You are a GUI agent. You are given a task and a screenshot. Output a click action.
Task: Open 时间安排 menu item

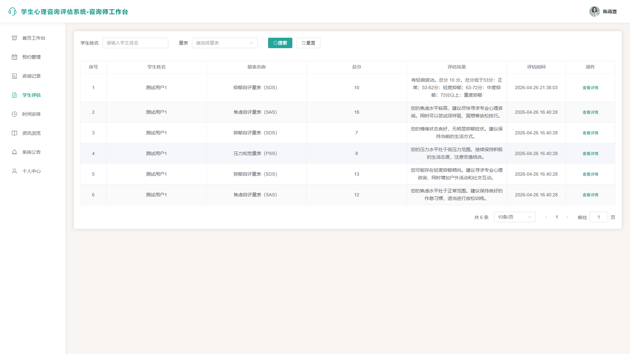33,114
